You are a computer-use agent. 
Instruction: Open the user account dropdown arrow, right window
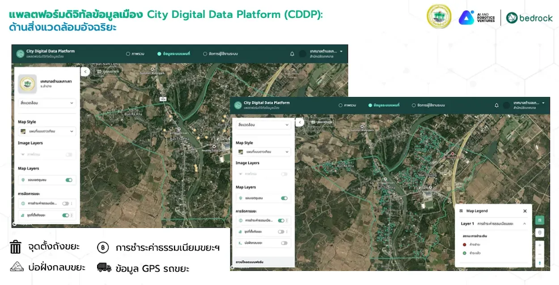click(x=543, y=103)
